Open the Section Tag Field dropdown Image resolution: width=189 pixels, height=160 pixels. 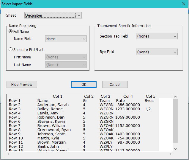click(x=157, y=36)
